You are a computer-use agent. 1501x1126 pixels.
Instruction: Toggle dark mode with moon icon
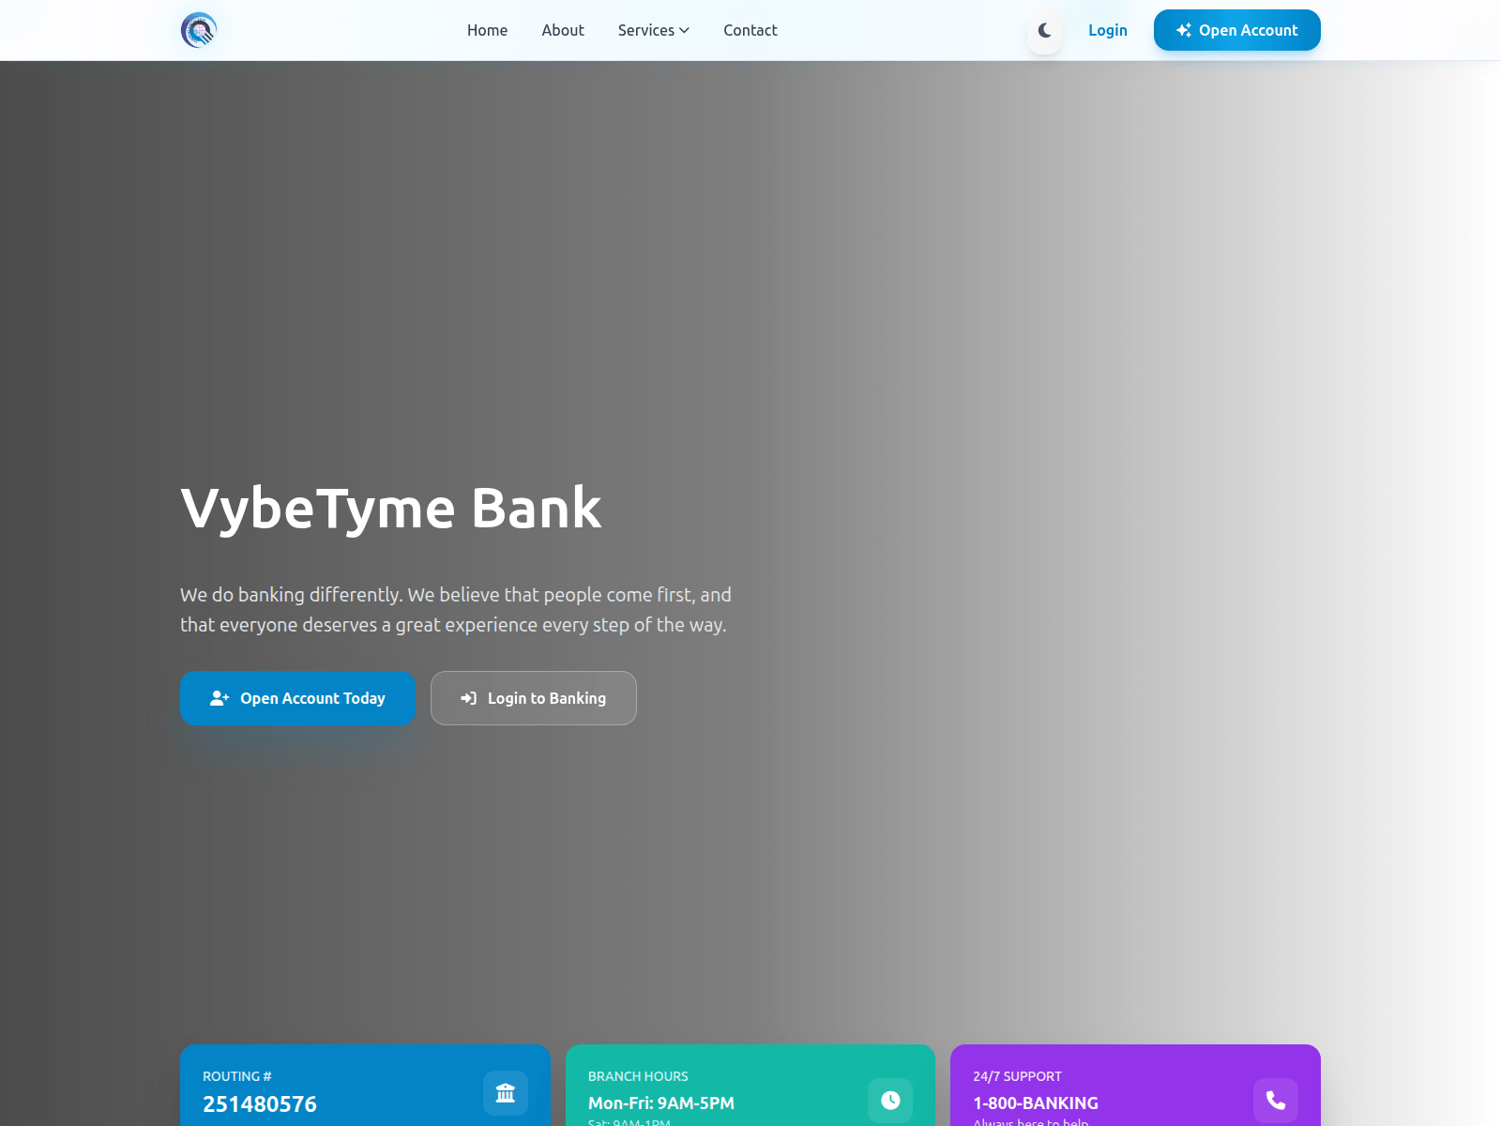click(x=1044, y=30)
